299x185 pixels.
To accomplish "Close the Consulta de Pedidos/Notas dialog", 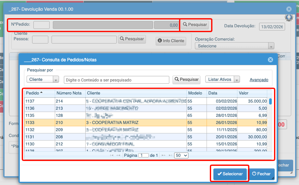I will coord(270,60).
